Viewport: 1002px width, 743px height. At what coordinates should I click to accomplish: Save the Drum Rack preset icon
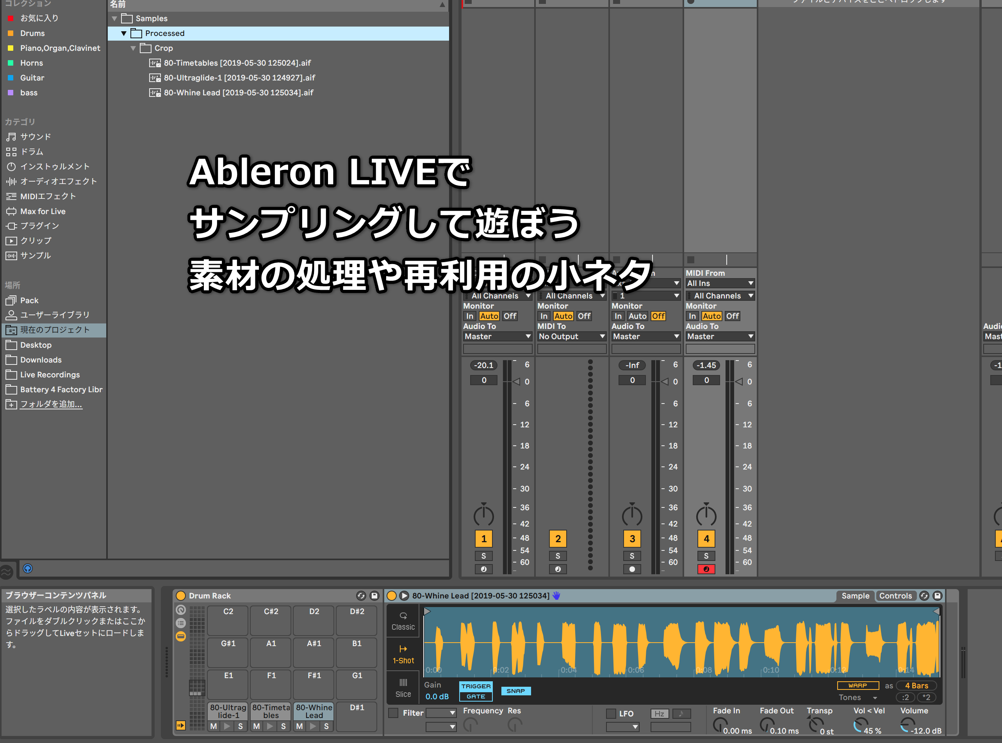point(374,595)
